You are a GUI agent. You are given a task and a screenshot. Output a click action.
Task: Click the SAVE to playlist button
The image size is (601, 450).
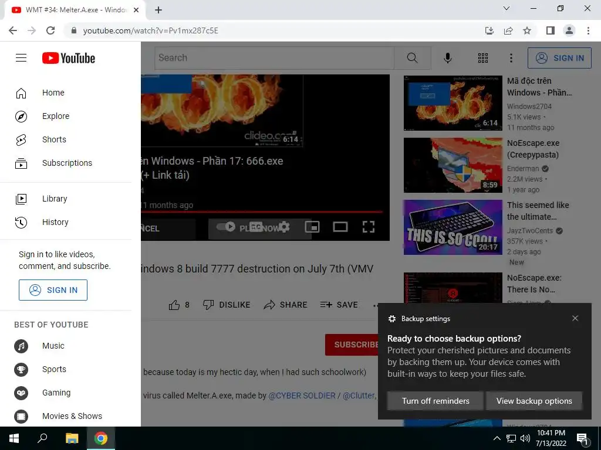(x=339, y=305)
